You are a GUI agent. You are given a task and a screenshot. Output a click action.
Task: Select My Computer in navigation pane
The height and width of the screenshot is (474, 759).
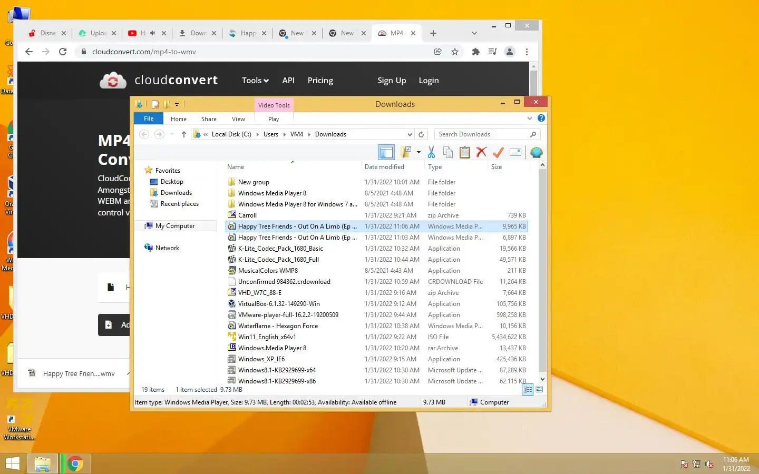[x=175, y=226]
